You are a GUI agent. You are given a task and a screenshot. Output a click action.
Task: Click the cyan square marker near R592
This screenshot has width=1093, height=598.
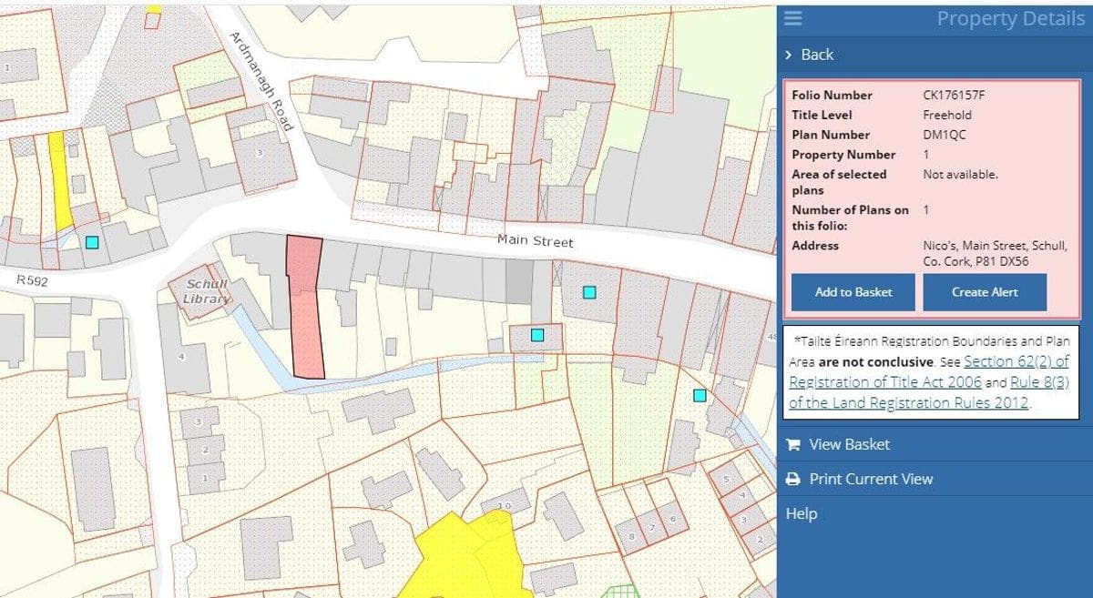(x=92, y=242)
